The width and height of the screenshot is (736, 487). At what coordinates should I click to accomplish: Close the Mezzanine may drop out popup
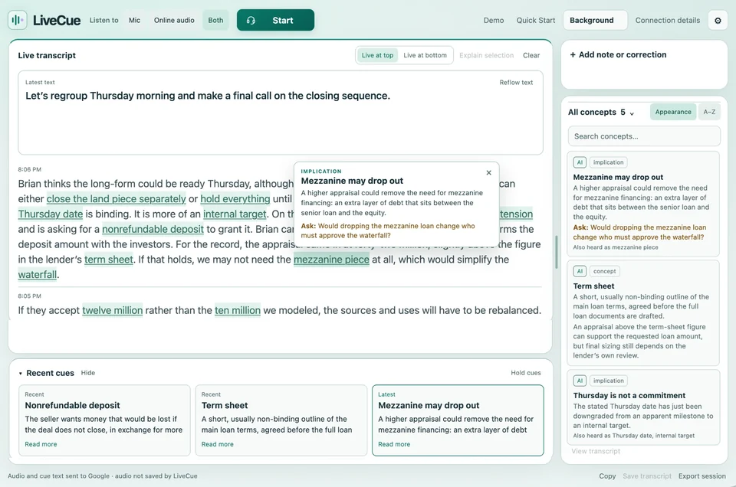pos(488,172)
